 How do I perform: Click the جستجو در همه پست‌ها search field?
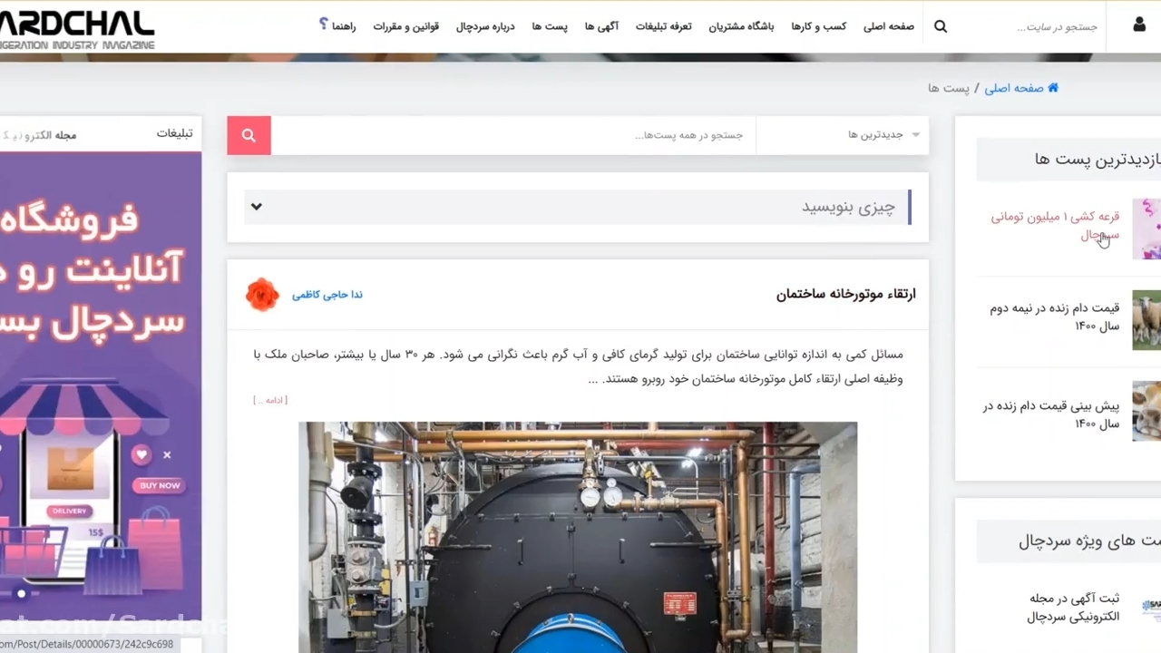coord(513,135)
